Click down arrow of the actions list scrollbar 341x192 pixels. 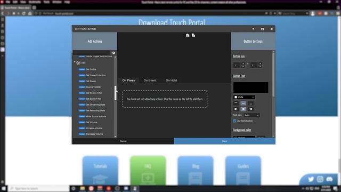[x=115, y=137]
